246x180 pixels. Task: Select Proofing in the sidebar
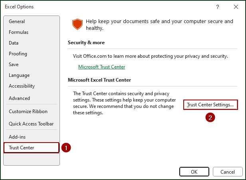point(18,54)
